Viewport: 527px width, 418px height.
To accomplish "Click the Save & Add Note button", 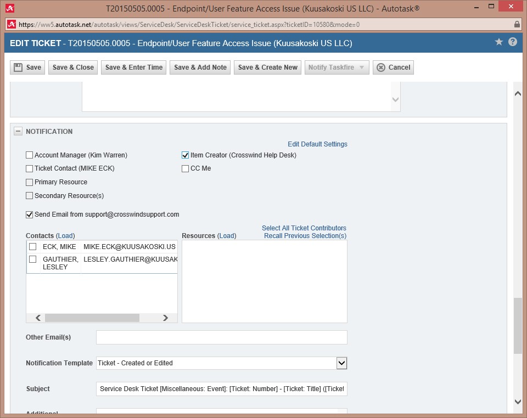I will tap(200, 67).
